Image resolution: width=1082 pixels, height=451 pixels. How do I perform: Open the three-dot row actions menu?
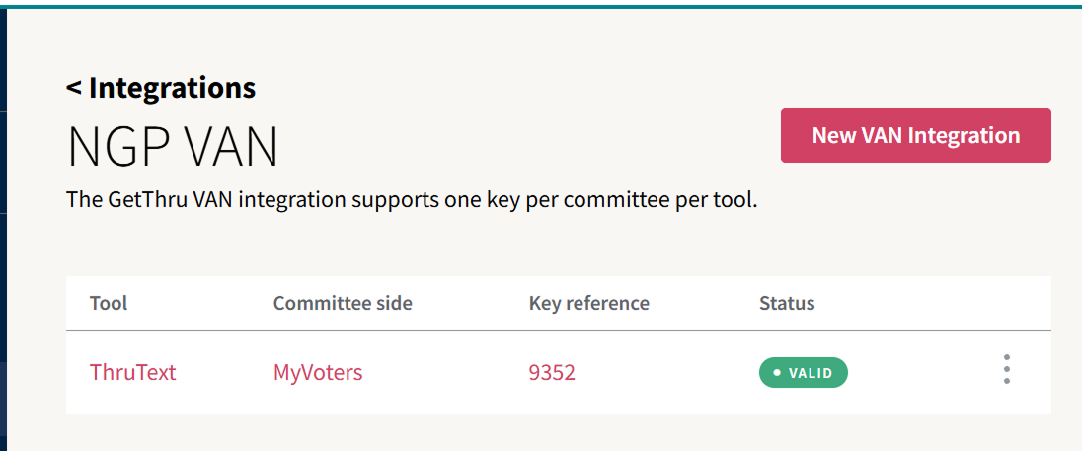click(x=1006, y=369)
